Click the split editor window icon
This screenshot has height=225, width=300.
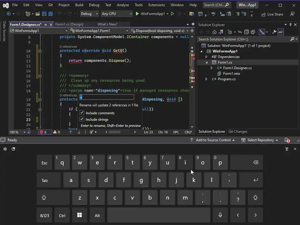click(192, 30)
